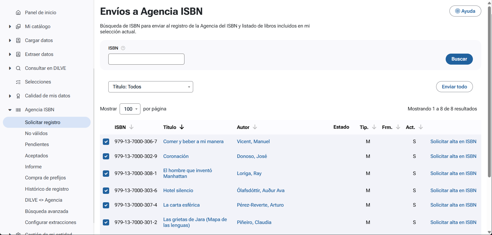Click Solicitar alta en ISBN for Coronación
This screenshot has height=235, width=492.
pyautogui.click(x=453, y=156)
